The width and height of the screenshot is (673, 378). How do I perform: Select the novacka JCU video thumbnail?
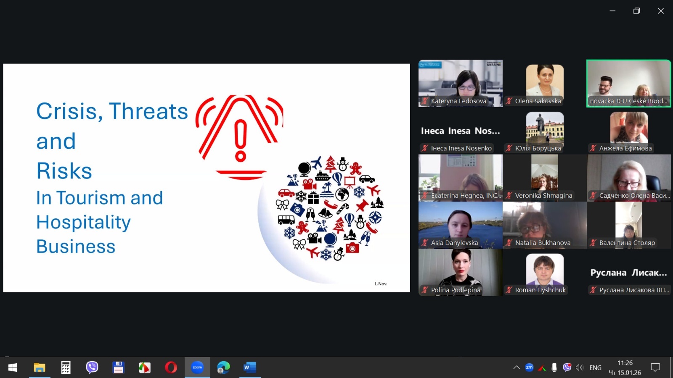click(628, 83)
